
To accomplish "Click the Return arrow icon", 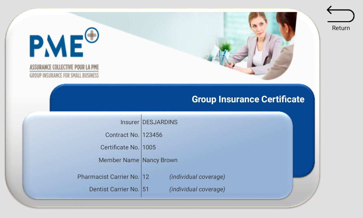I will (341, 14).
